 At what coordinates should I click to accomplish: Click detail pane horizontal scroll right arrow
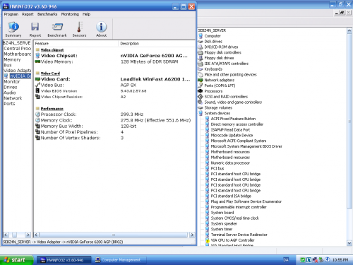click(x=192, y=235)
